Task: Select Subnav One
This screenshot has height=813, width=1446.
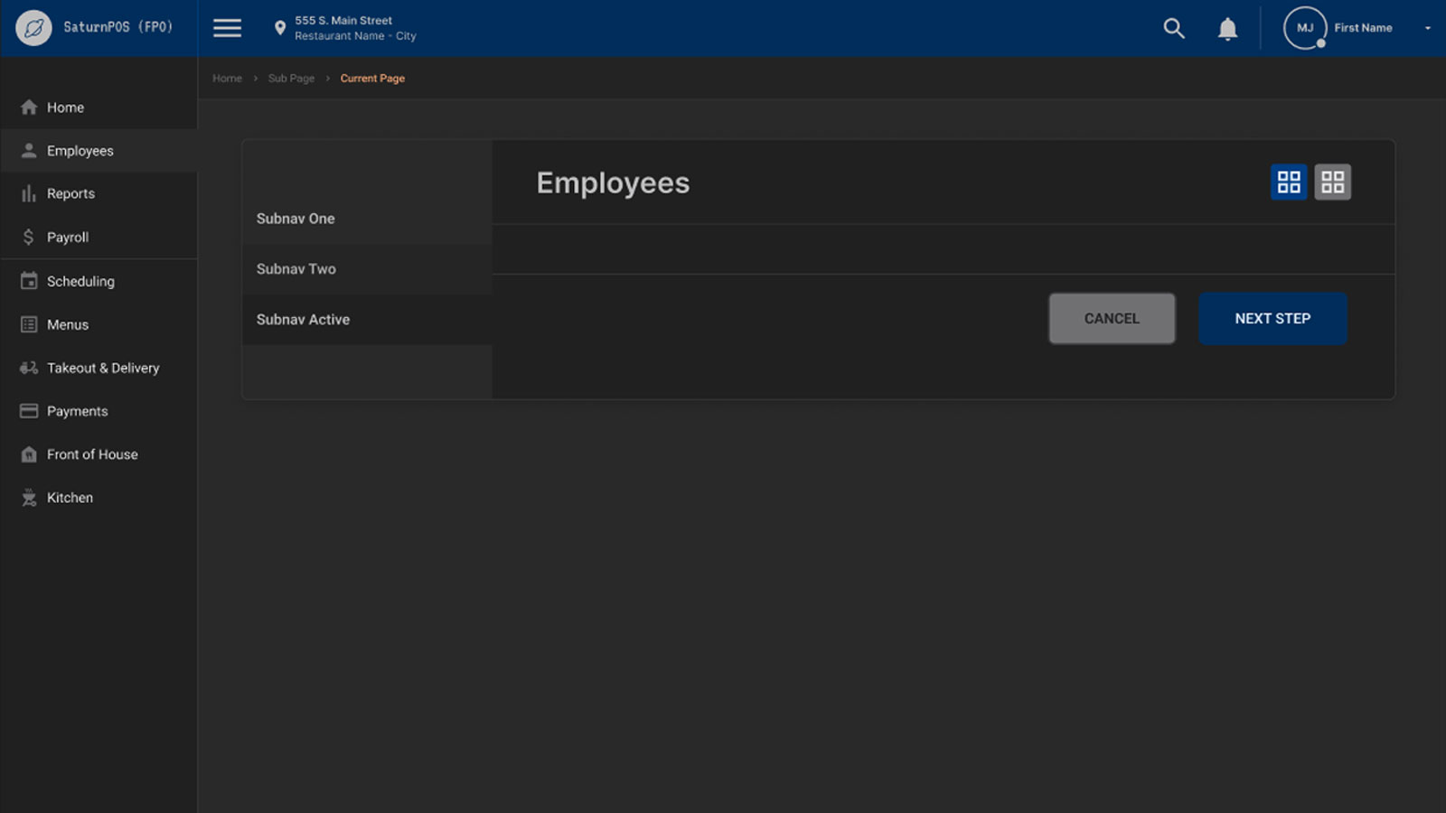Action: [367, 219]
